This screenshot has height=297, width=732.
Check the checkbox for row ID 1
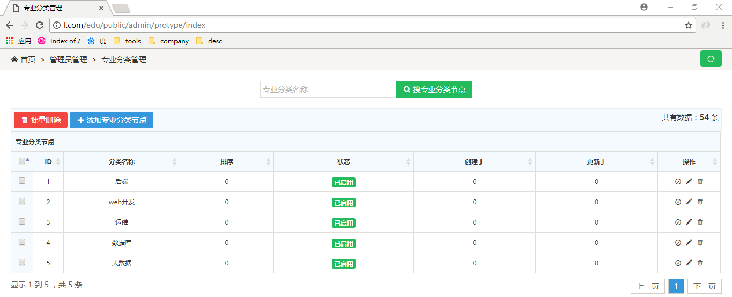point(22,181)
